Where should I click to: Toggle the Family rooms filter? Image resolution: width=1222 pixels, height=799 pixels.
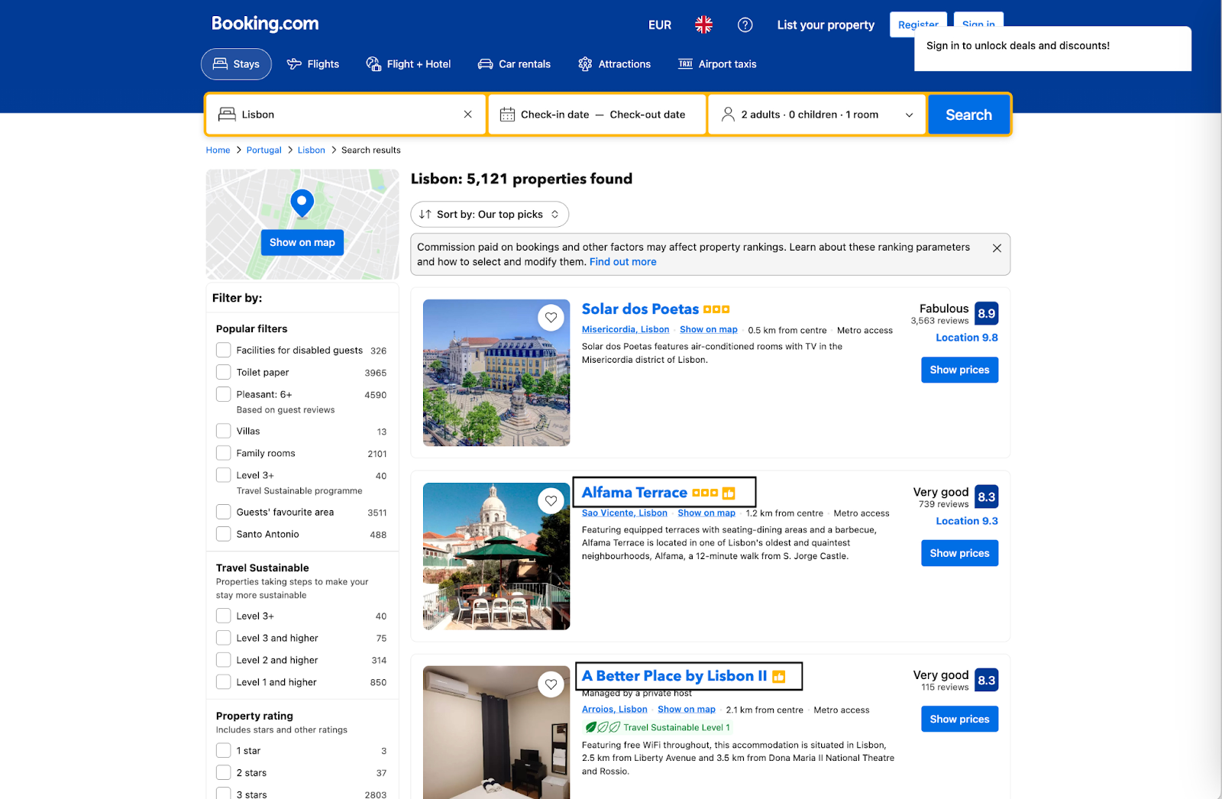click(x=223, y=453)
